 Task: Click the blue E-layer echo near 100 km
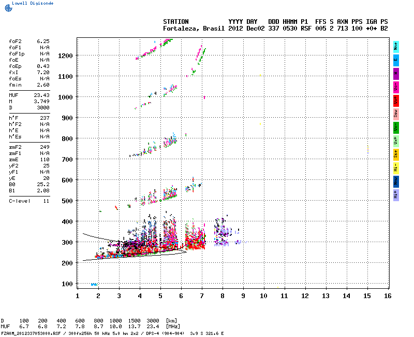94,284
